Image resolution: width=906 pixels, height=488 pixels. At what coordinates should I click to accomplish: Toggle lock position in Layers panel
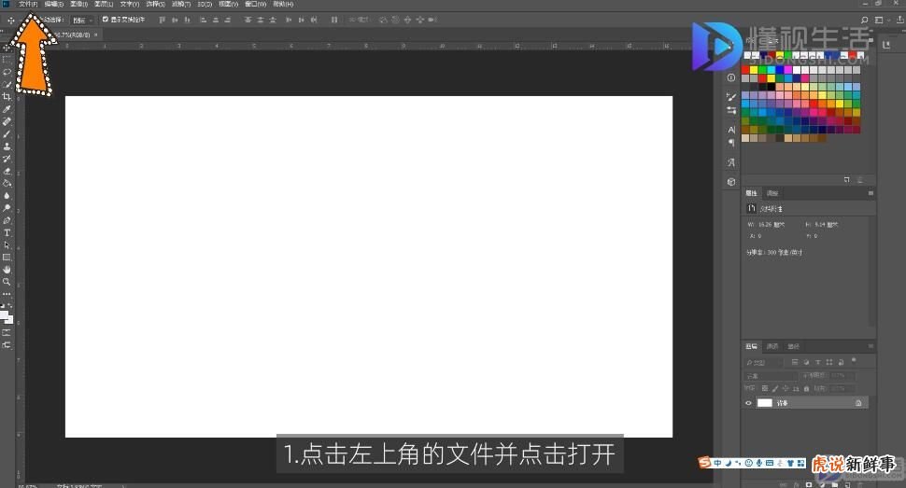(786, 389)
